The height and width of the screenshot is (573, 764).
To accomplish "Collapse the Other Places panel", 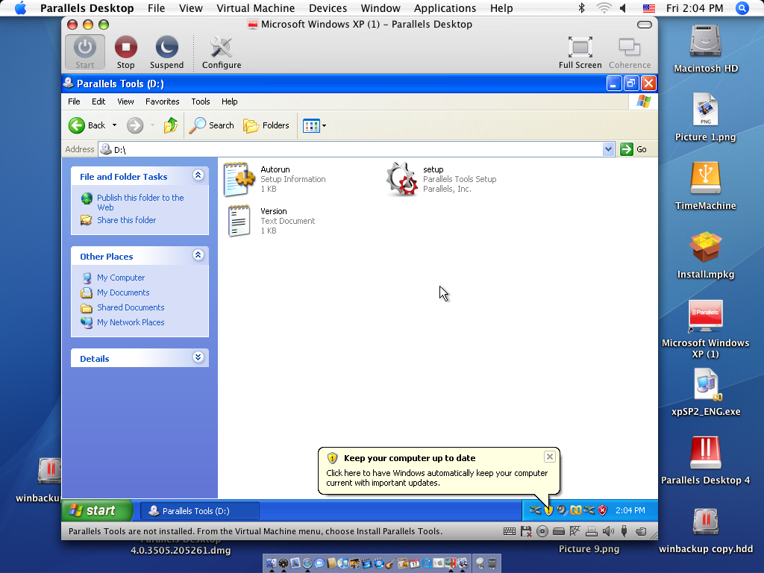I will click(198, 255).
